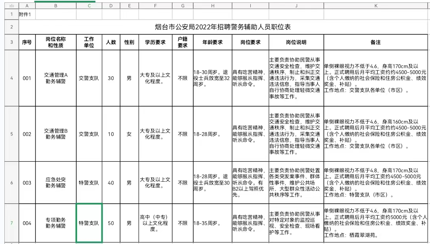Select column J header
The height and width of the screenshot is (244, 430).
(x=296, y=6)
